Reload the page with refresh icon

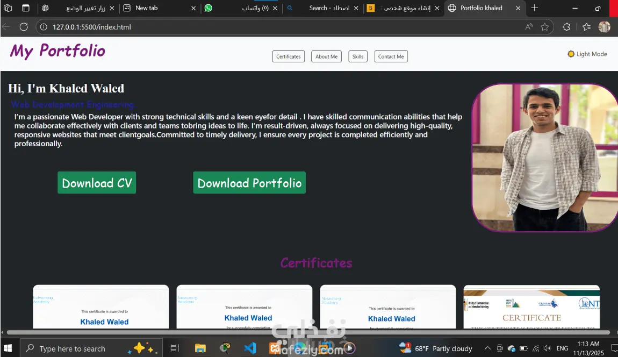(24, 27)
